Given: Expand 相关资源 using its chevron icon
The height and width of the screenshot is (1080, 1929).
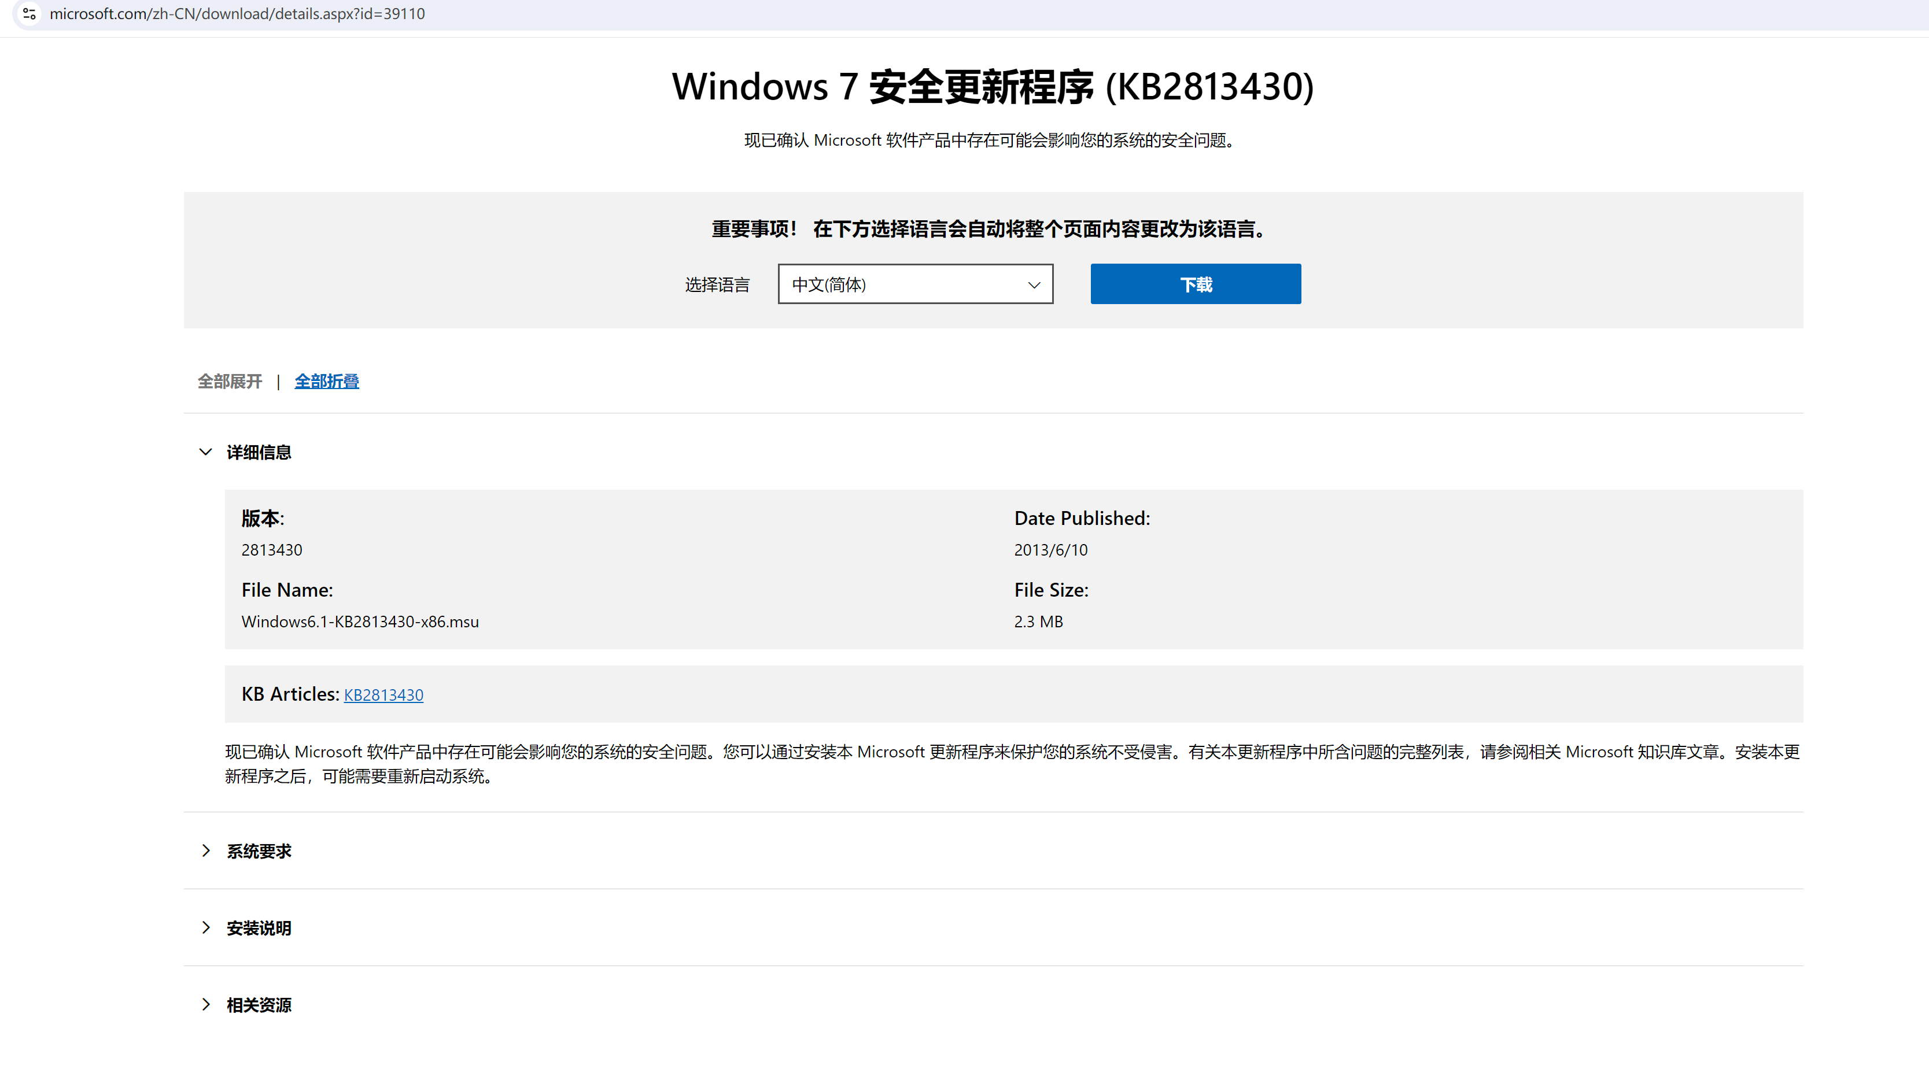Looking at the screenshot, I should 206,1004.
